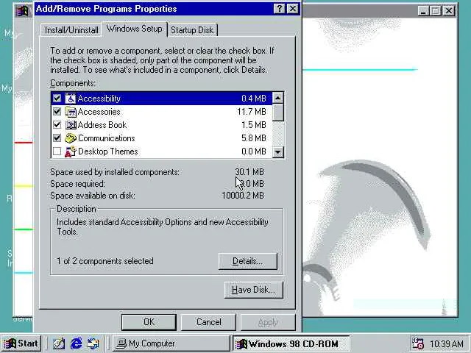Click the 5.8 MB Communications size value
The height and width of the screenshot is (353, 471).
[253, 138]
